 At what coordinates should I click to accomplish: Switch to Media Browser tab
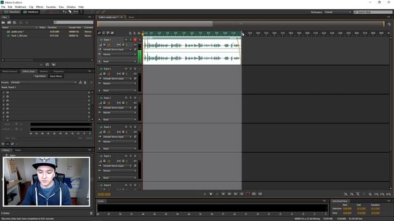(x=10, y=71)
